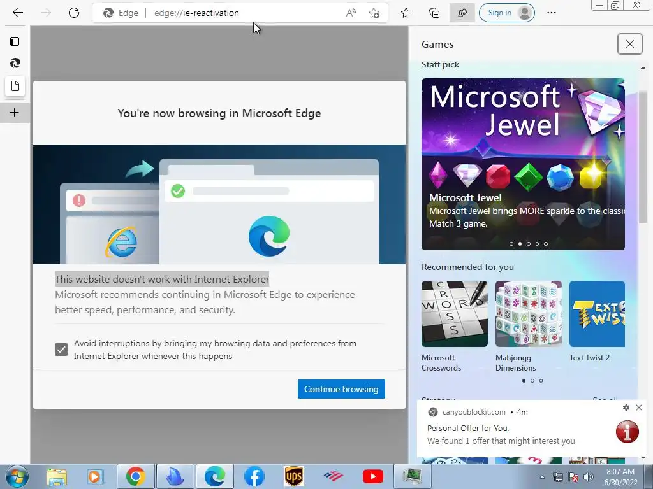The image size is (653, 489).
Task: Click the Games panel scrollbar thumb
Action: [x=643, y=158]
